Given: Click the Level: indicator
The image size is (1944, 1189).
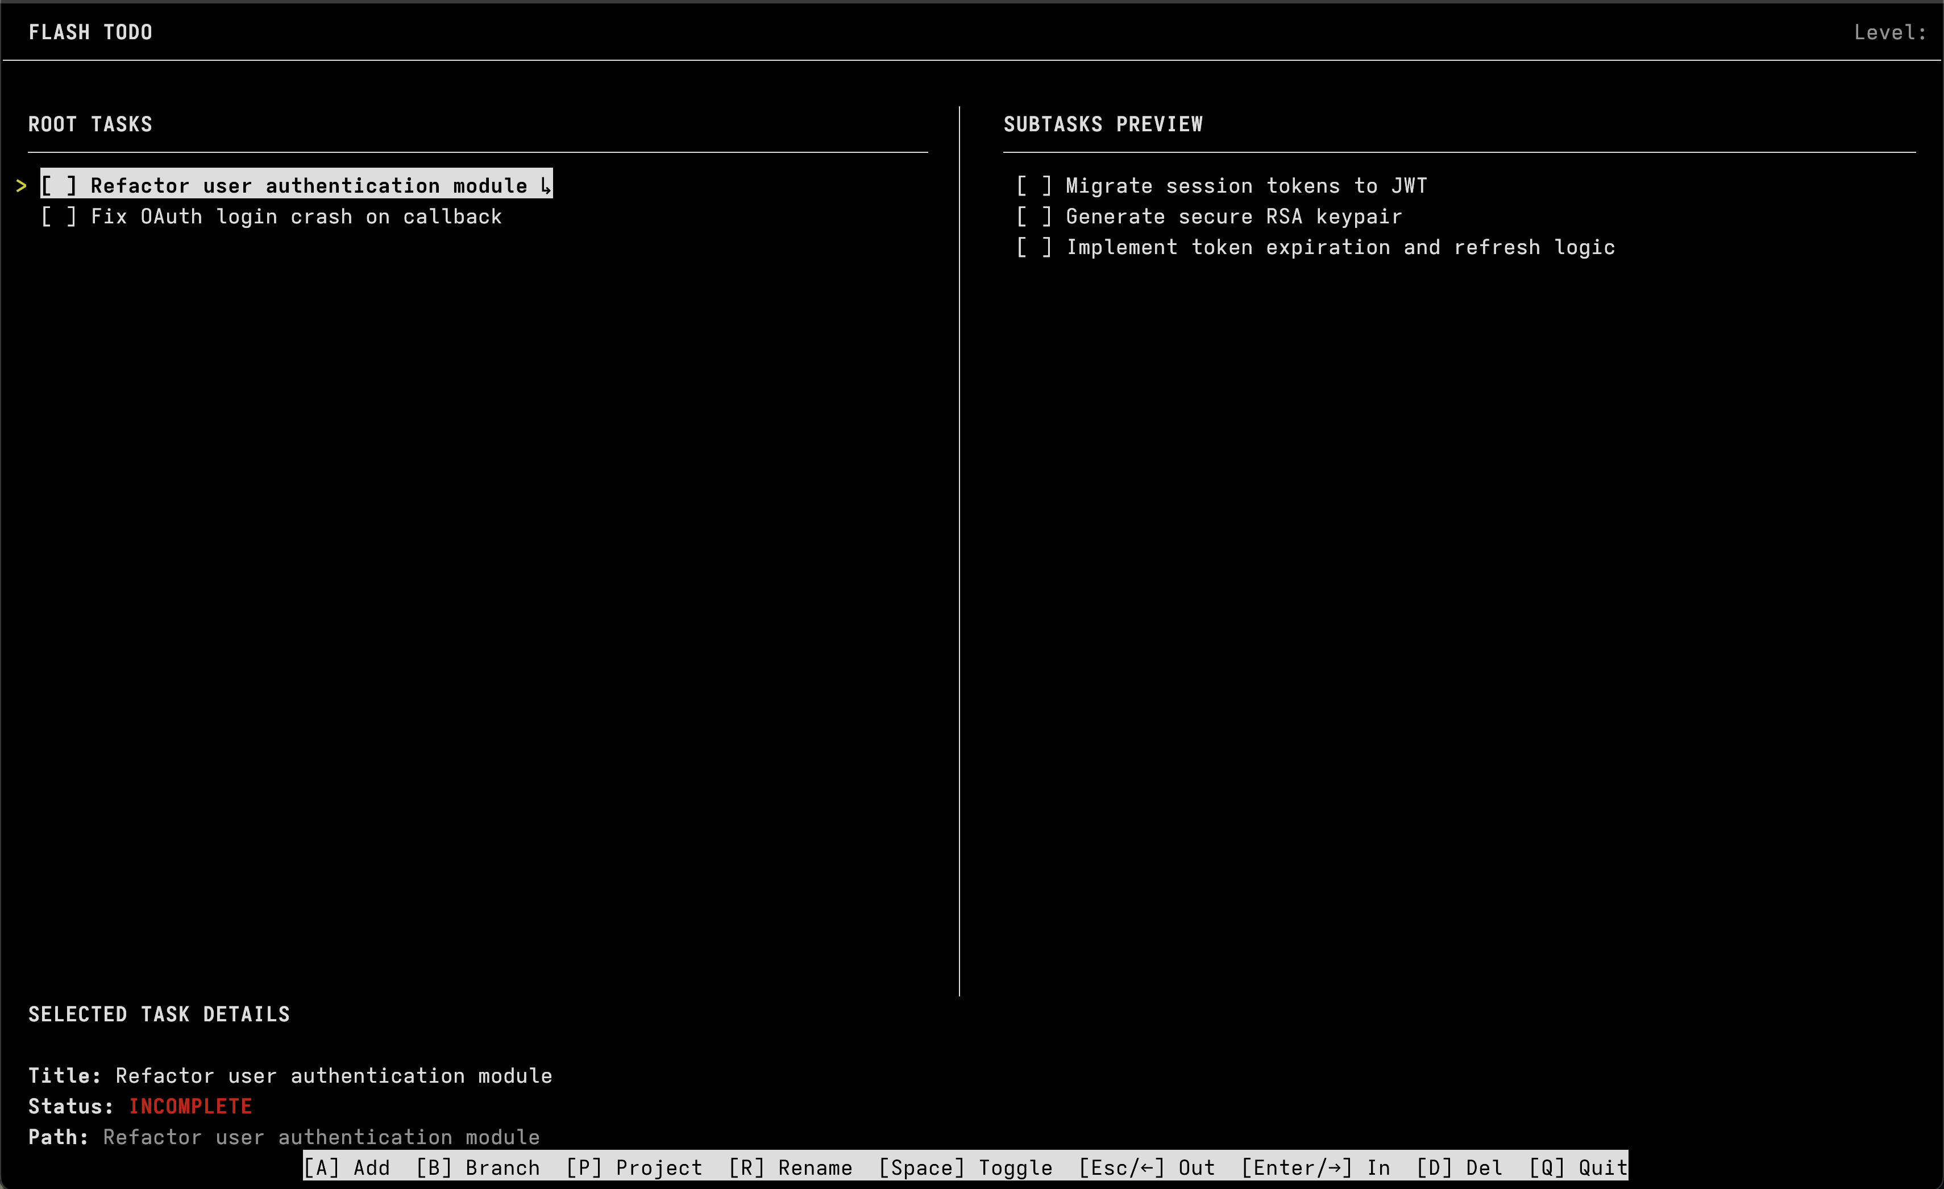Looking at the screenshot, I should pyautogui.click(x=1889, y=32).
